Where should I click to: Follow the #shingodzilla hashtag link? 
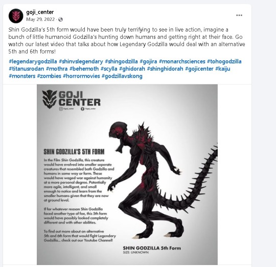(121, 61)
